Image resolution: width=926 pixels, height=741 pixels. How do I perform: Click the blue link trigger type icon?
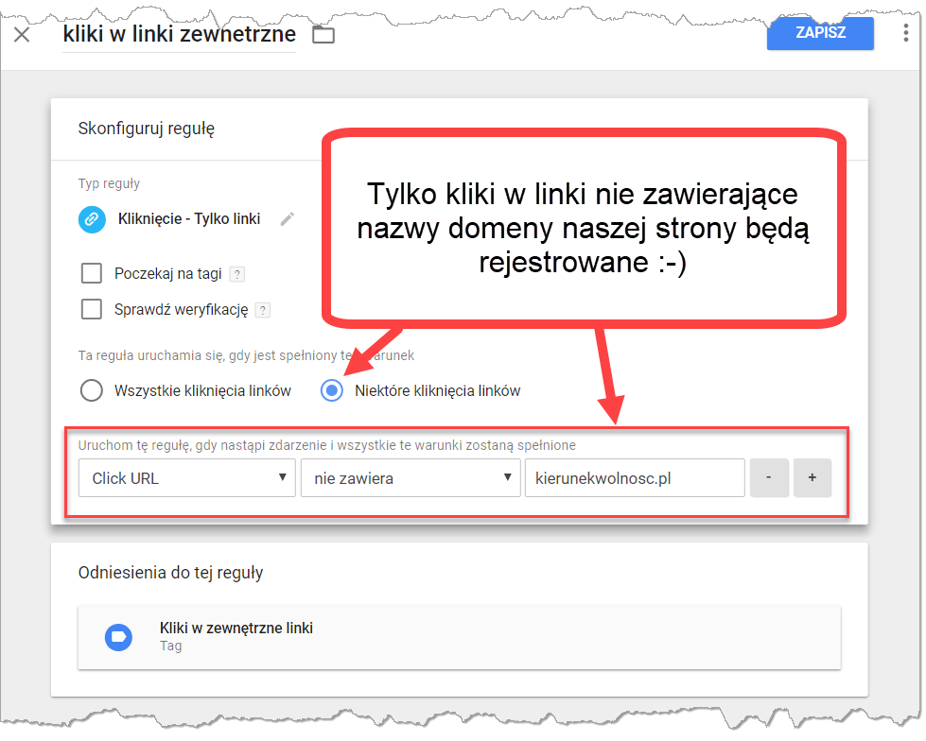point(92,218)
